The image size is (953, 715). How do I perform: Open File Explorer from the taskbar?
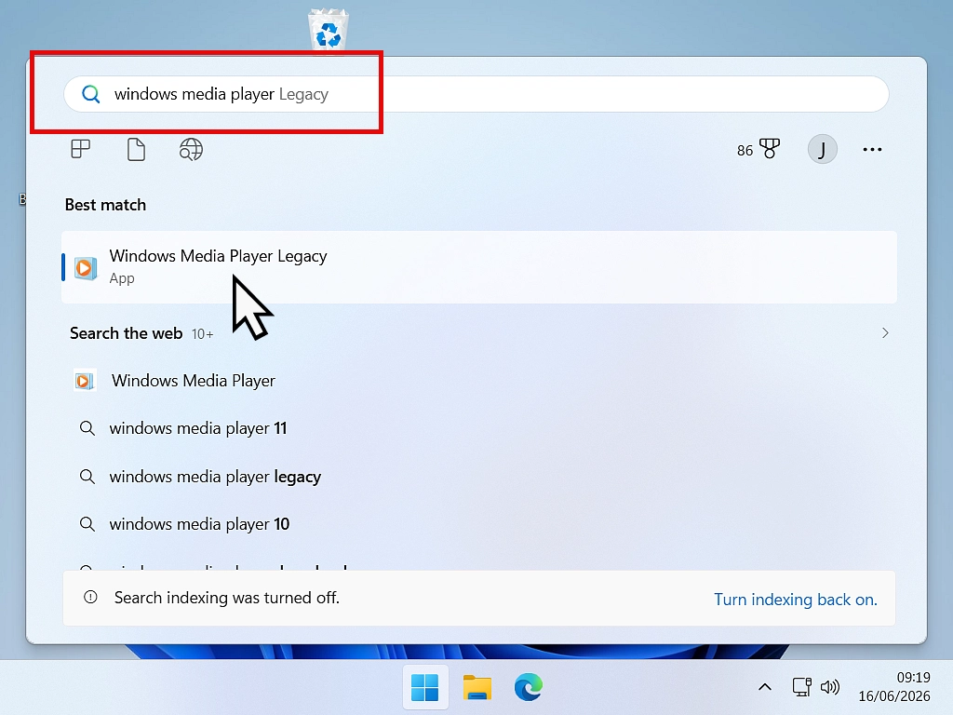(x=477, y=688)
